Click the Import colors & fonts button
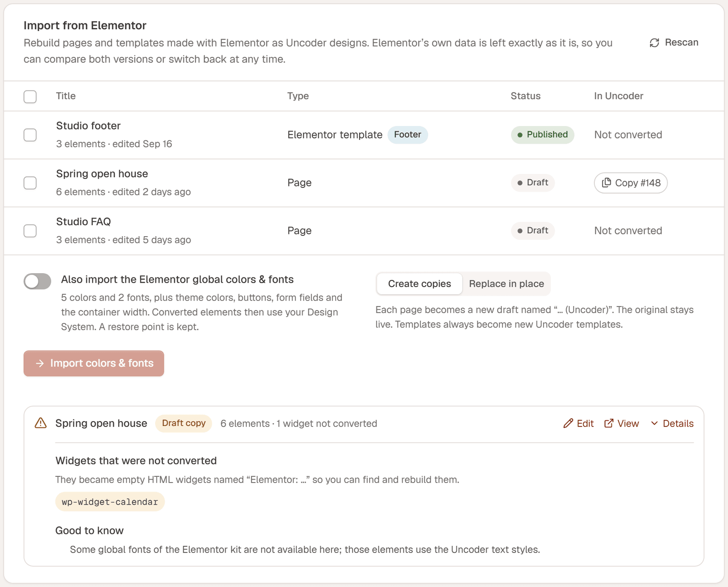Screen dimensions: 728x587 point(94,364)
